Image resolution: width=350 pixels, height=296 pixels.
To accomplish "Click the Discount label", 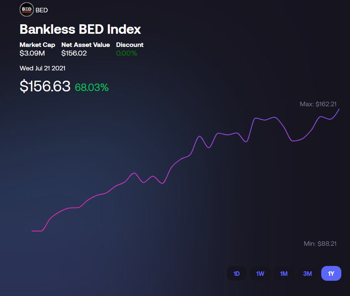I will pyautogui.click(x=130, y=45).
